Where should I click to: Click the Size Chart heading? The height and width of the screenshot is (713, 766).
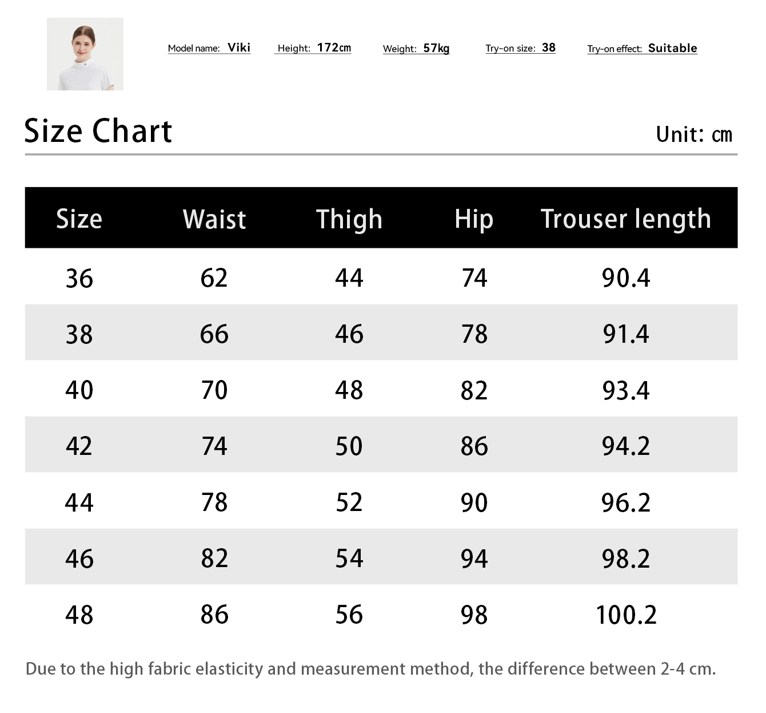tap(98, 131)
